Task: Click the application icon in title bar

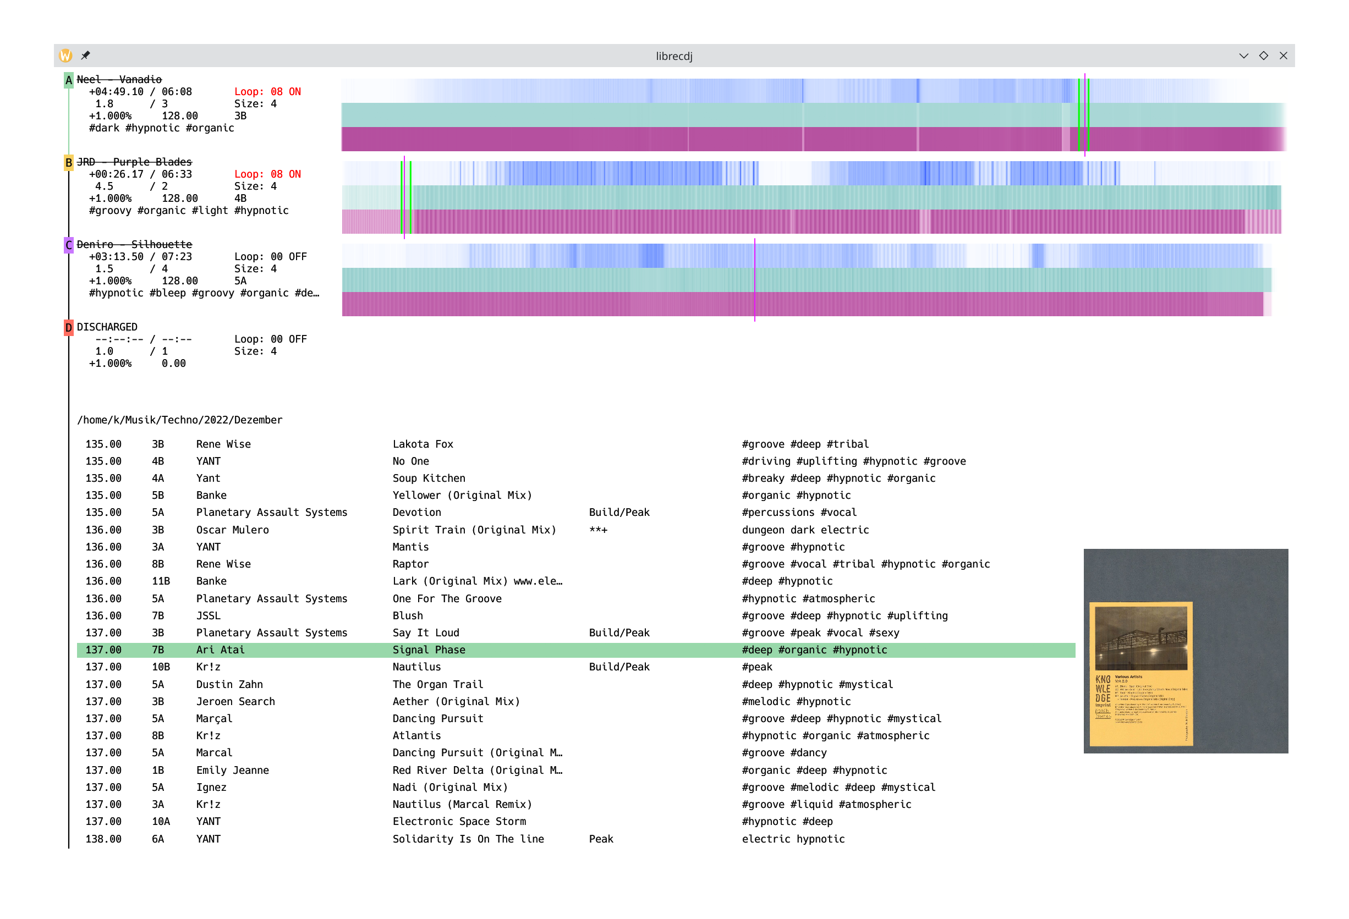Action: [65, 56]
